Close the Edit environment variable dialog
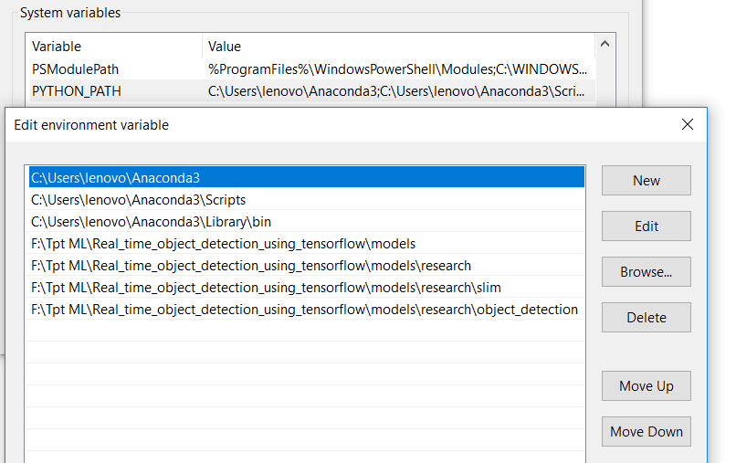 tap(688, 124)
